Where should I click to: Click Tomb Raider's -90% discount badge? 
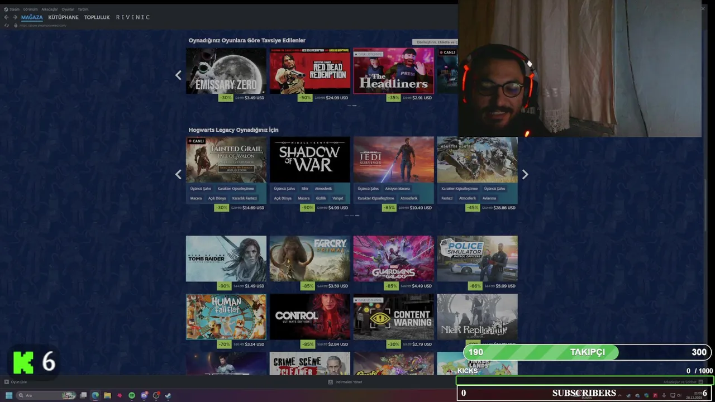click(225, 286)
